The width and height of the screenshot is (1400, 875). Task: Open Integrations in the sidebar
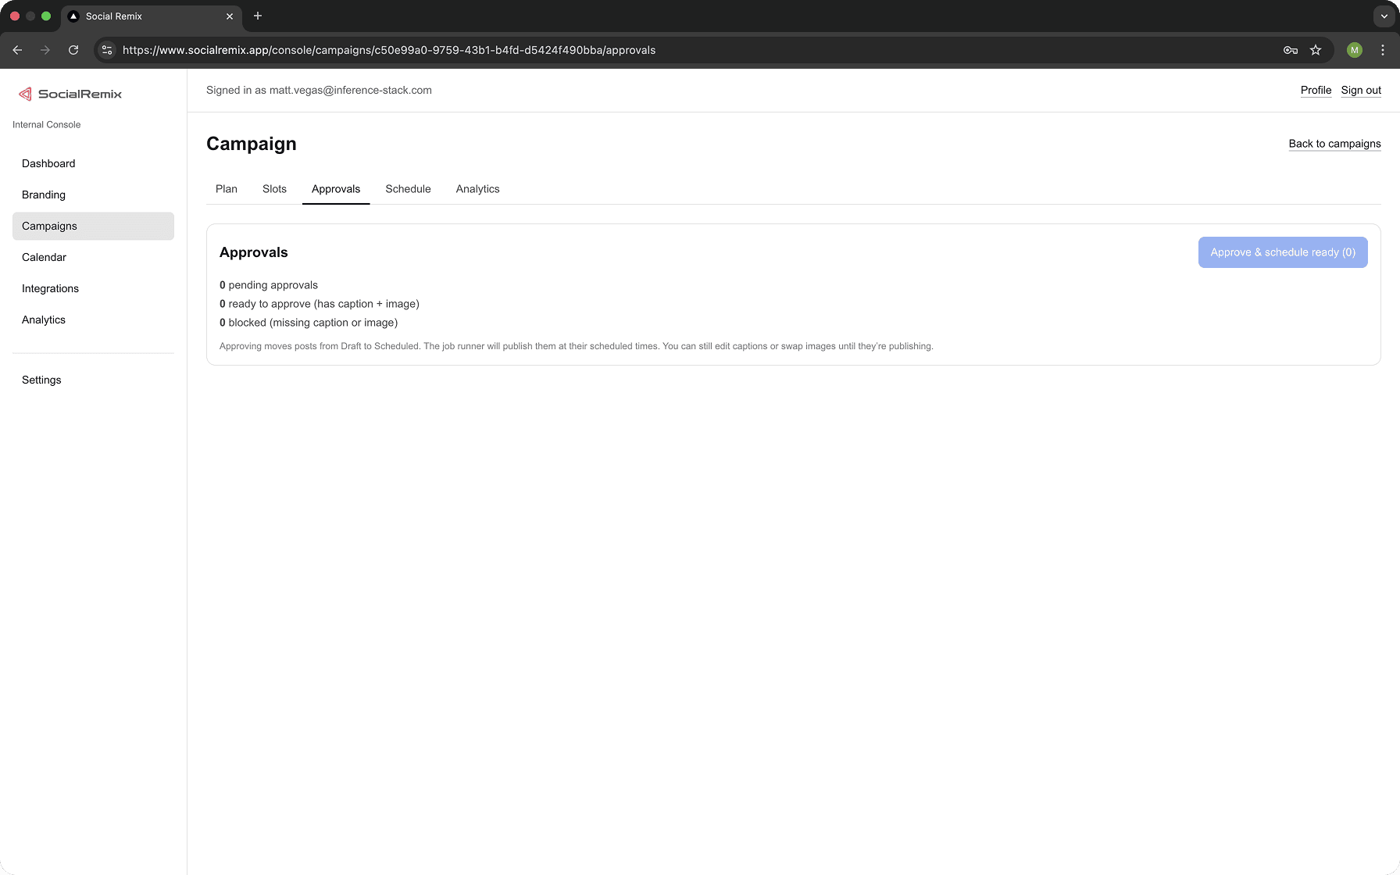coord(50,288)
